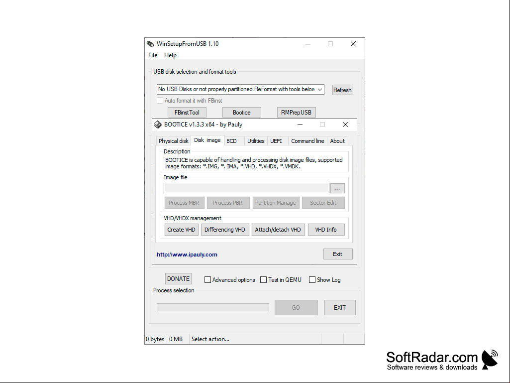Screen dimensions: 510x383
Task: Click Create VHD
Action: coord(182,230)
